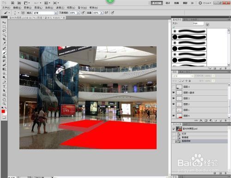Hide layer 图层 3
The height and width of the screenshot is (178, 231).
174,98
